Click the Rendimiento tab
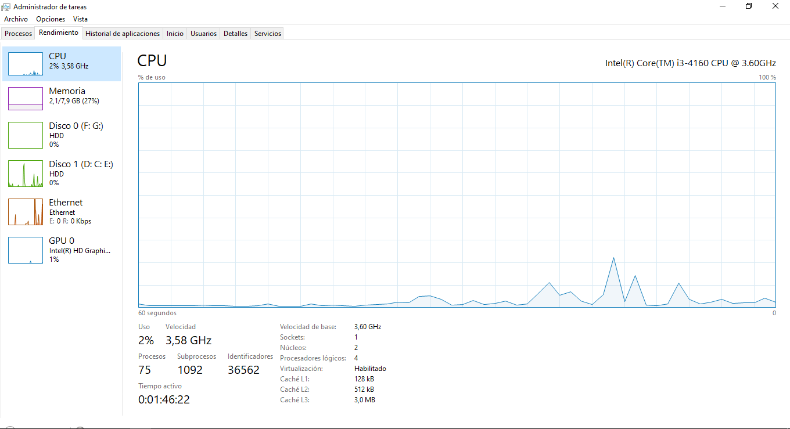This screenshot has height=429, width=790. (x=59, y=33)
